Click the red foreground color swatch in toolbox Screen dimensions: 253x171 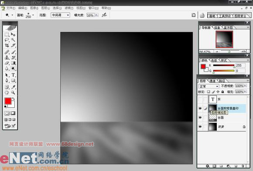pos(8,101)
